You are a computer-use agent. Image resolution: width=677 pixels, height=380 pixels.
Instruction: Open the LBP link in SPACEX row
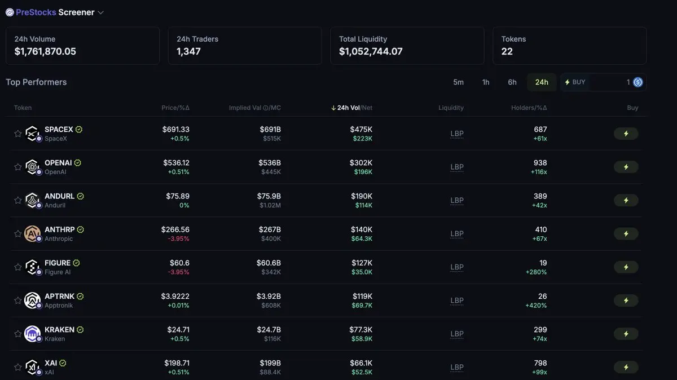tap(457, 134)
